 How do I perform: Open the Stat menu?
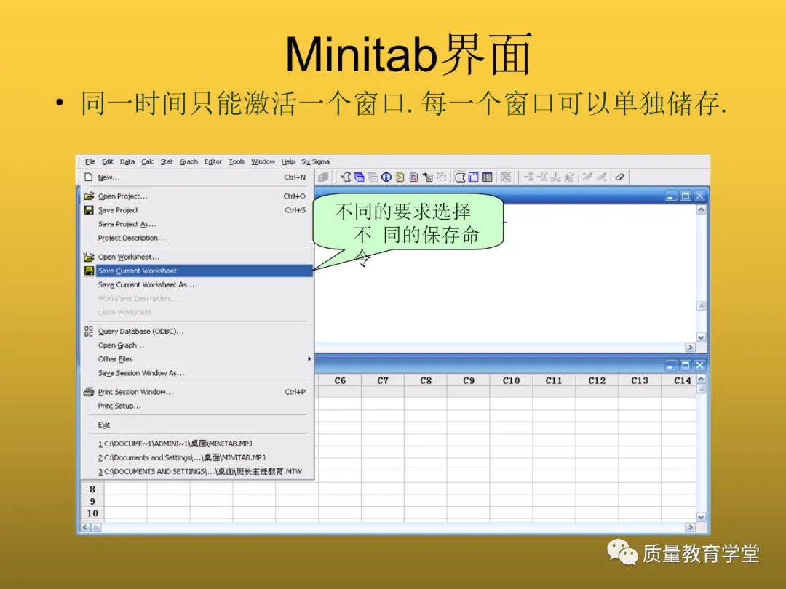167,161
